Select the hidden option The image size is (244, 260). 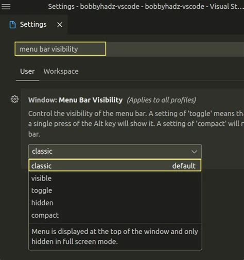coord(115,203)
